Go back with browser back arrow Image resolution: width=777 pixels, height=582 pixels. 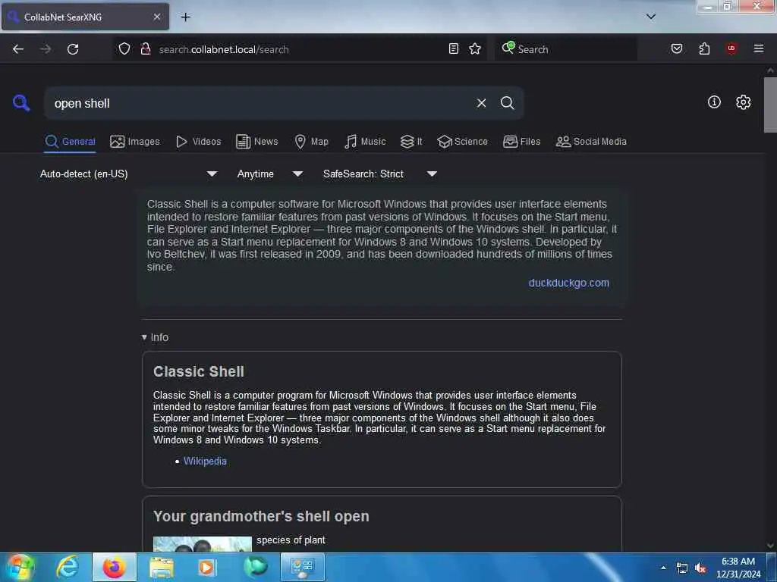click(18, 49)
